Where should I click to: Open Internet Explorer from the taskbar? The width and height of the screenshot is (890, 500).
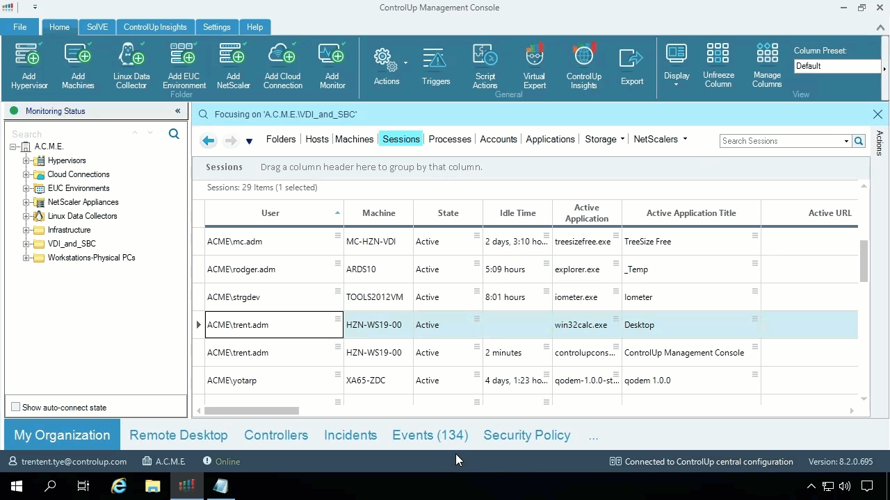[119, 486]
